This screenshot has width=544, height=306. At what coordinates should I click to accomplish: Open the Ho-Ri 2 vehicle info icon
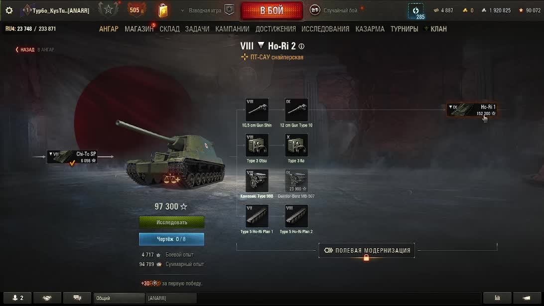pos(301,46)
